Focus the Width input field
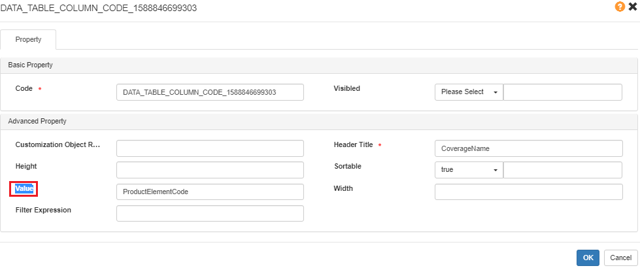The image size is (640, 268). (x=528, y=192)
